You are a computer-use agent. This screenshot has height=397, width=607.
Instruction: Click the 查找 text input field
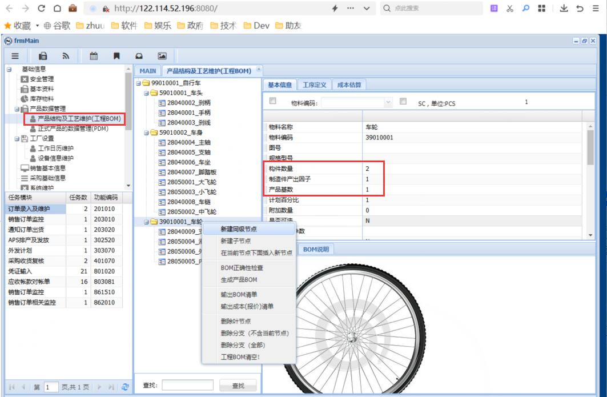[x=187, y=386]
